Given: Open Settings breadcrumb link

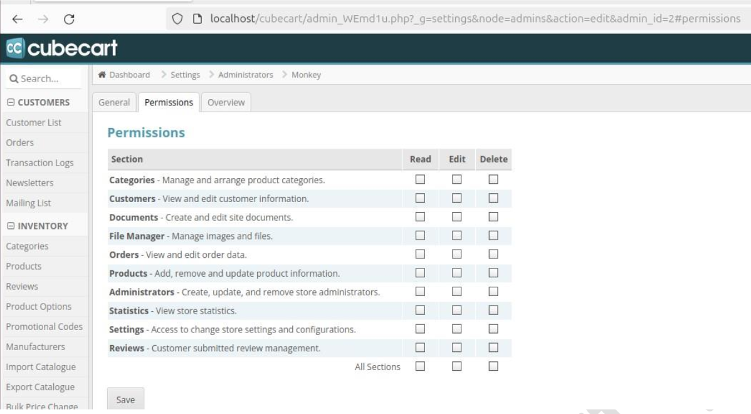Looking at the screenshot, I should 185,75.
